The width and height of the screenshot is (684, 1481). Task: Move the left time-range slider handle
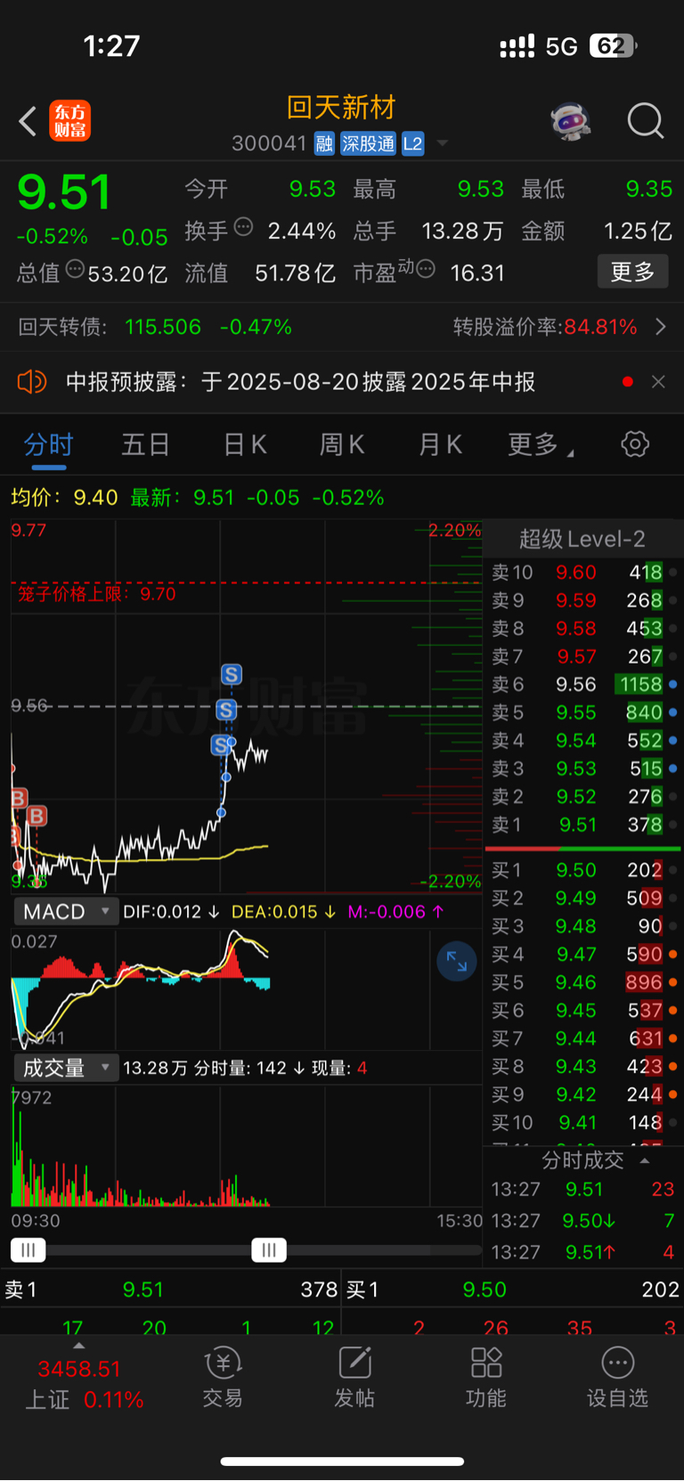click(x=28, y=1250)
